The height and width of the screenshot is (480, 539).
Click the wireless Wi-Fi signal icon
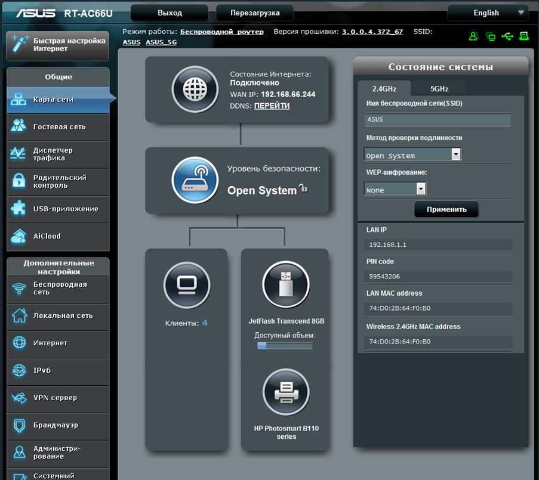[19, 289]
